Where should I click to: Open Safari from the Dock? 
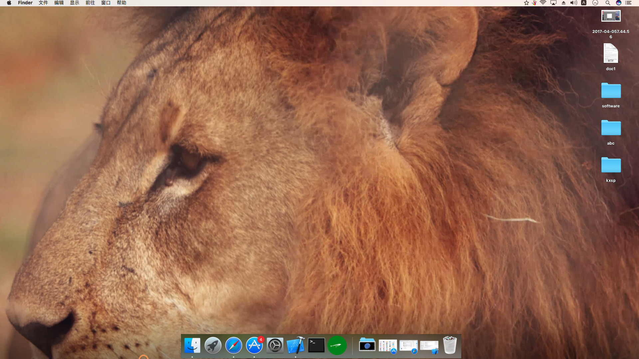tap(234, 345)
